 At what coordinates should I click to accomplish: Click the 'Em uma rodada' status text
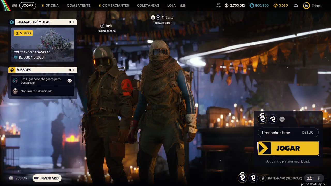tap(106, 31)
